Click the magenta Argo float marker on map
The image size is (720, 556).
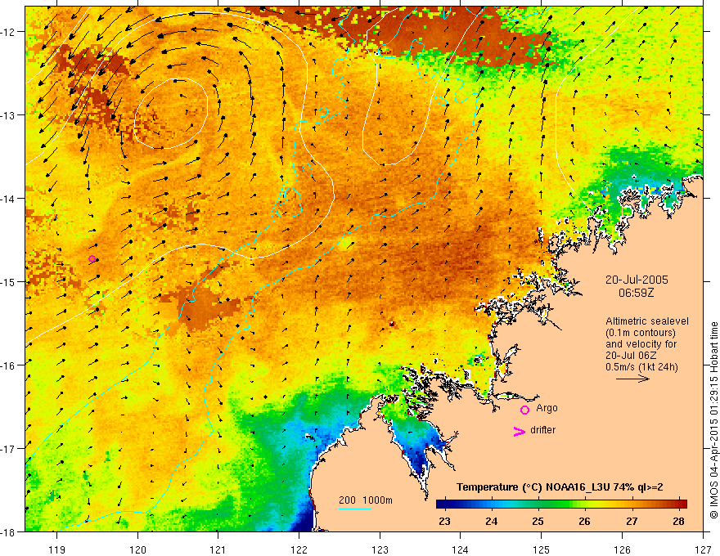(x=92, y=258)
